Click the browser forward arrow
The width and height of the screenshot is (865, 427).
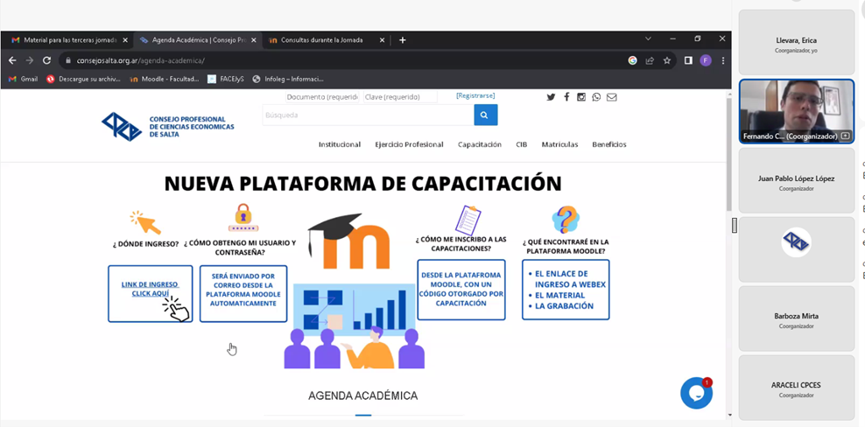pos(30,60)
